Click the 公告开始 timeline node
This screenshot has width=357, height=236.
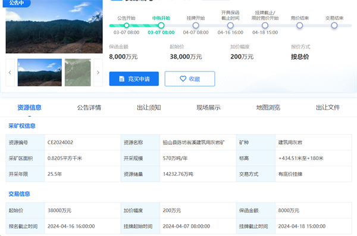tap(127, 25)
